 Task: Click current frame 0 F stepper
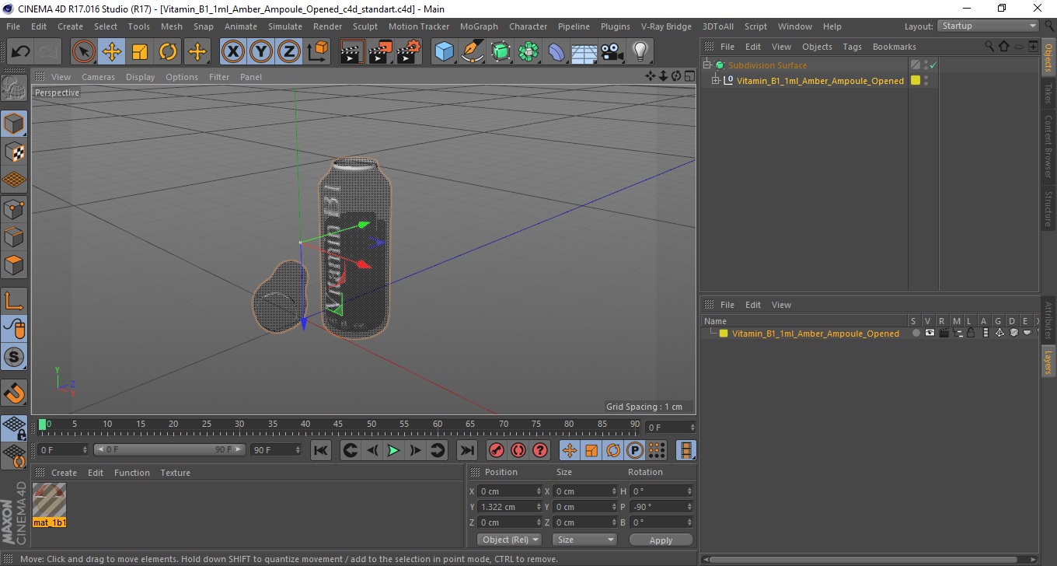[x=85, y=450]
